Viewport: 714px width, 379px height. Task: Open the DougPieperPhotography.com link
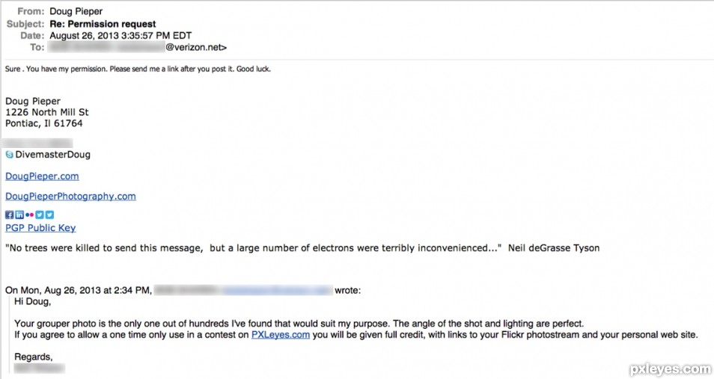click(x=70, y=196)
